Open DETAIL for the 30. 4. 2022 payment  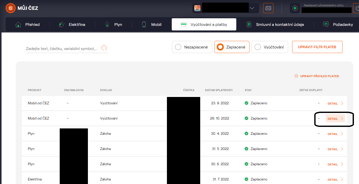(335, 134)
